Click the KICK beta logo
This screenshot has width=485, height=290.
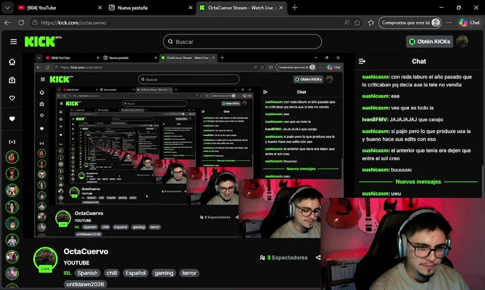(43, 41)
